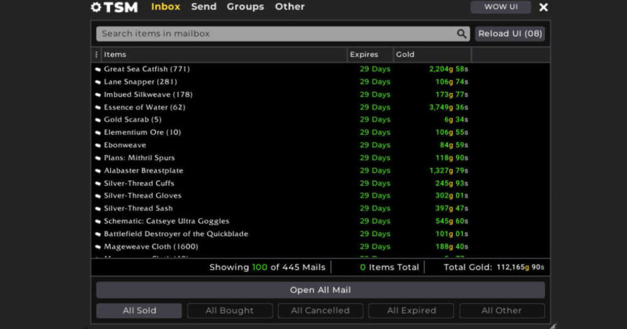Toggle the All Sold filter
Viewport: 627px width, 329px height.
coord(139,311)
